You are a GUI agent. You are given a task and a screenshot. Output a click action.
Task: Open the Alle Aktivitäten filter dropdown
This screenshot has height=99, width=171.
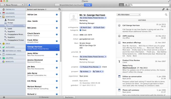pyautogui.click(x=129, y=14)
